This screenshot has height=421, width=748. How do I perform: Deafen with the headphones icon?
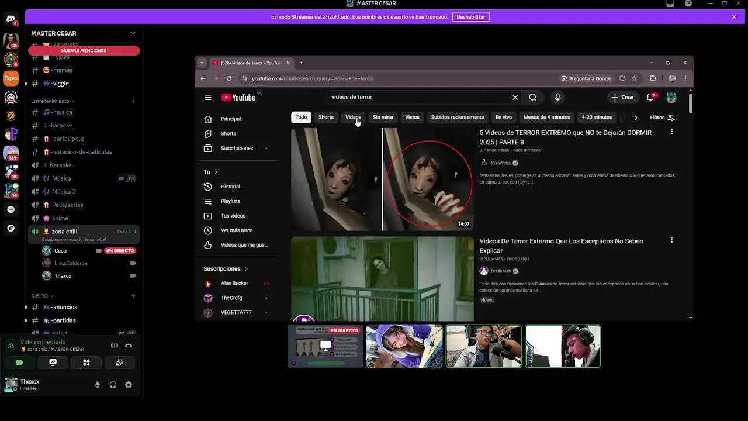click(x=113, y=385)
